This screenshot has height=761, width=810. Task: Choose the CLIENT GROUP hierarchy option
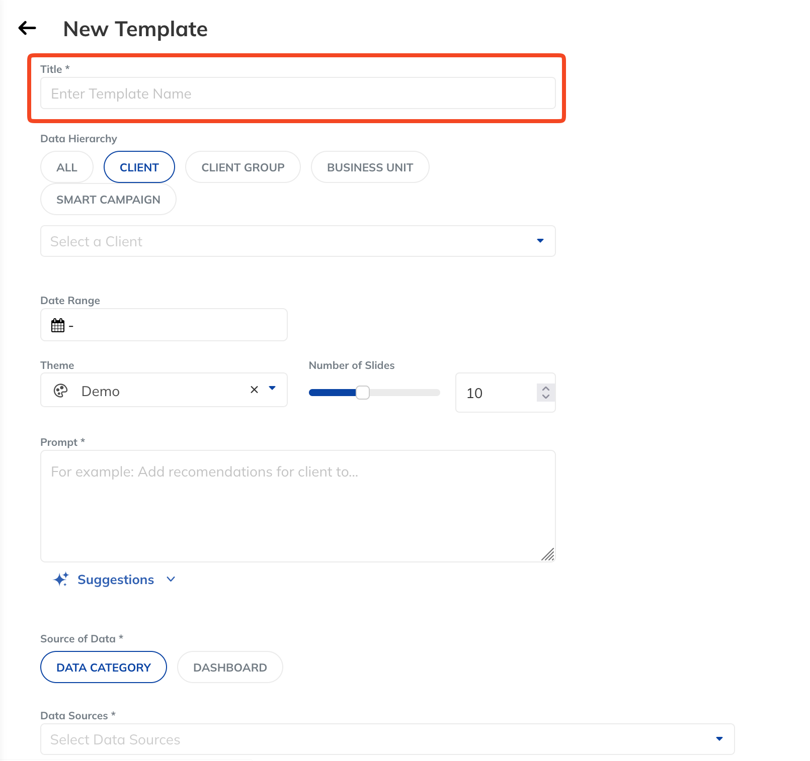pyautogui.click(x=243, y=167)
